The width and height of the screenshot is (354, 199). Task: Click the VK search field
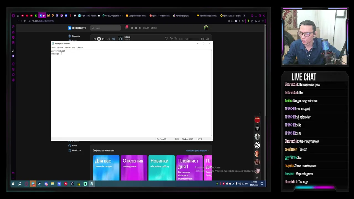[106, 28]
